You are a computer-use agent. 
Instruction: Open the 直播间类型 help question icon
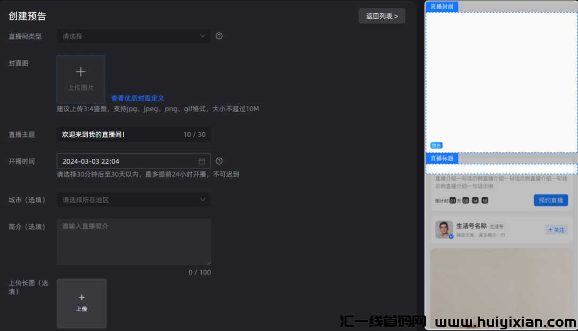[219, 36]
